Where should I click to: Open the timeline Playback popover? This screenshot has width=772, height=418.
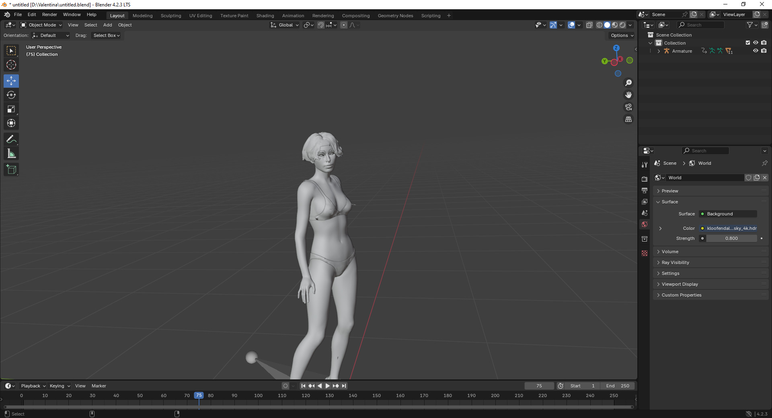click(x=33, y=386)
